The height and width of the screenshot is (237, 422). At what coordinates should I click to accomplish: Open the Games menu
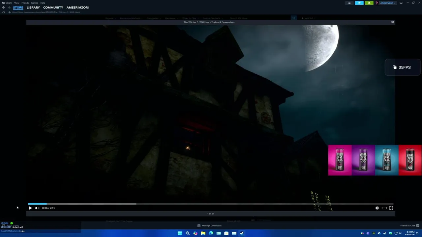point(34,3)
